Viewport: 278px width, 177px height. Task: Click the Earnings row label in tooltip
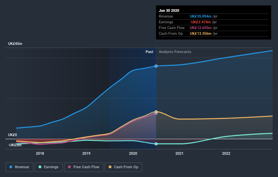(x=166, y=22)
